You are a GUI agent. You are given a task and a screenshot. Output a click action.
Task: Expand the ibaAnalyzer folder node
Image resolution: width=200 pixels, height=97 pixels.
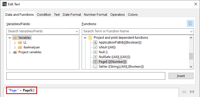[x=15, y=48]
